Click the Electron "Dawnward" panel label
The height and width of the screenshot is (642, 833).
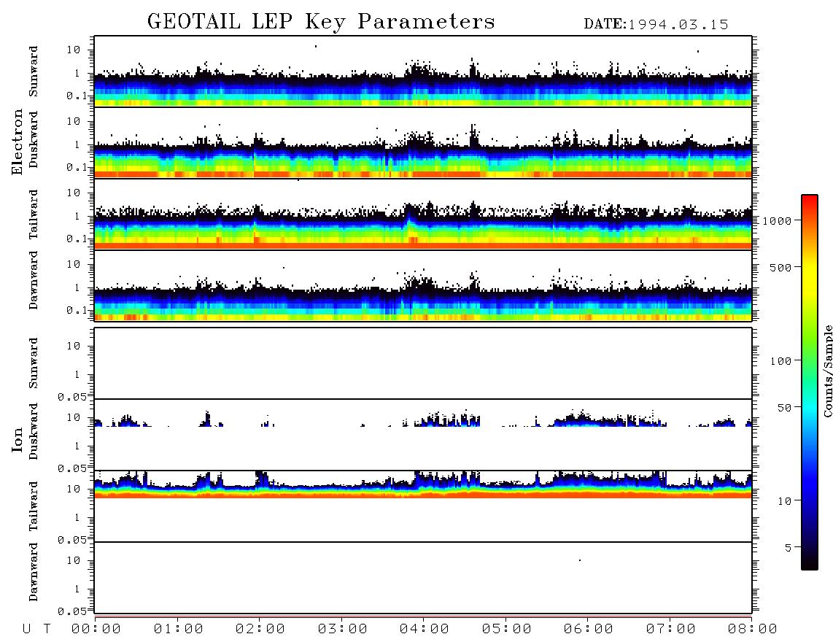(x=34, y=280)
